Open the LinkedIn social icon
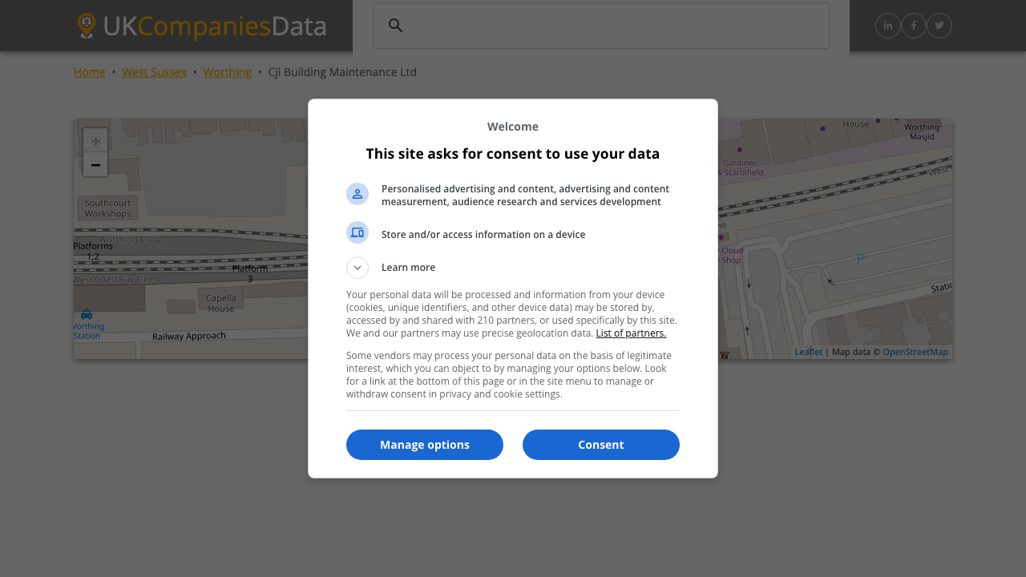Screen dimensions: 1026x577 pos(888,26)
